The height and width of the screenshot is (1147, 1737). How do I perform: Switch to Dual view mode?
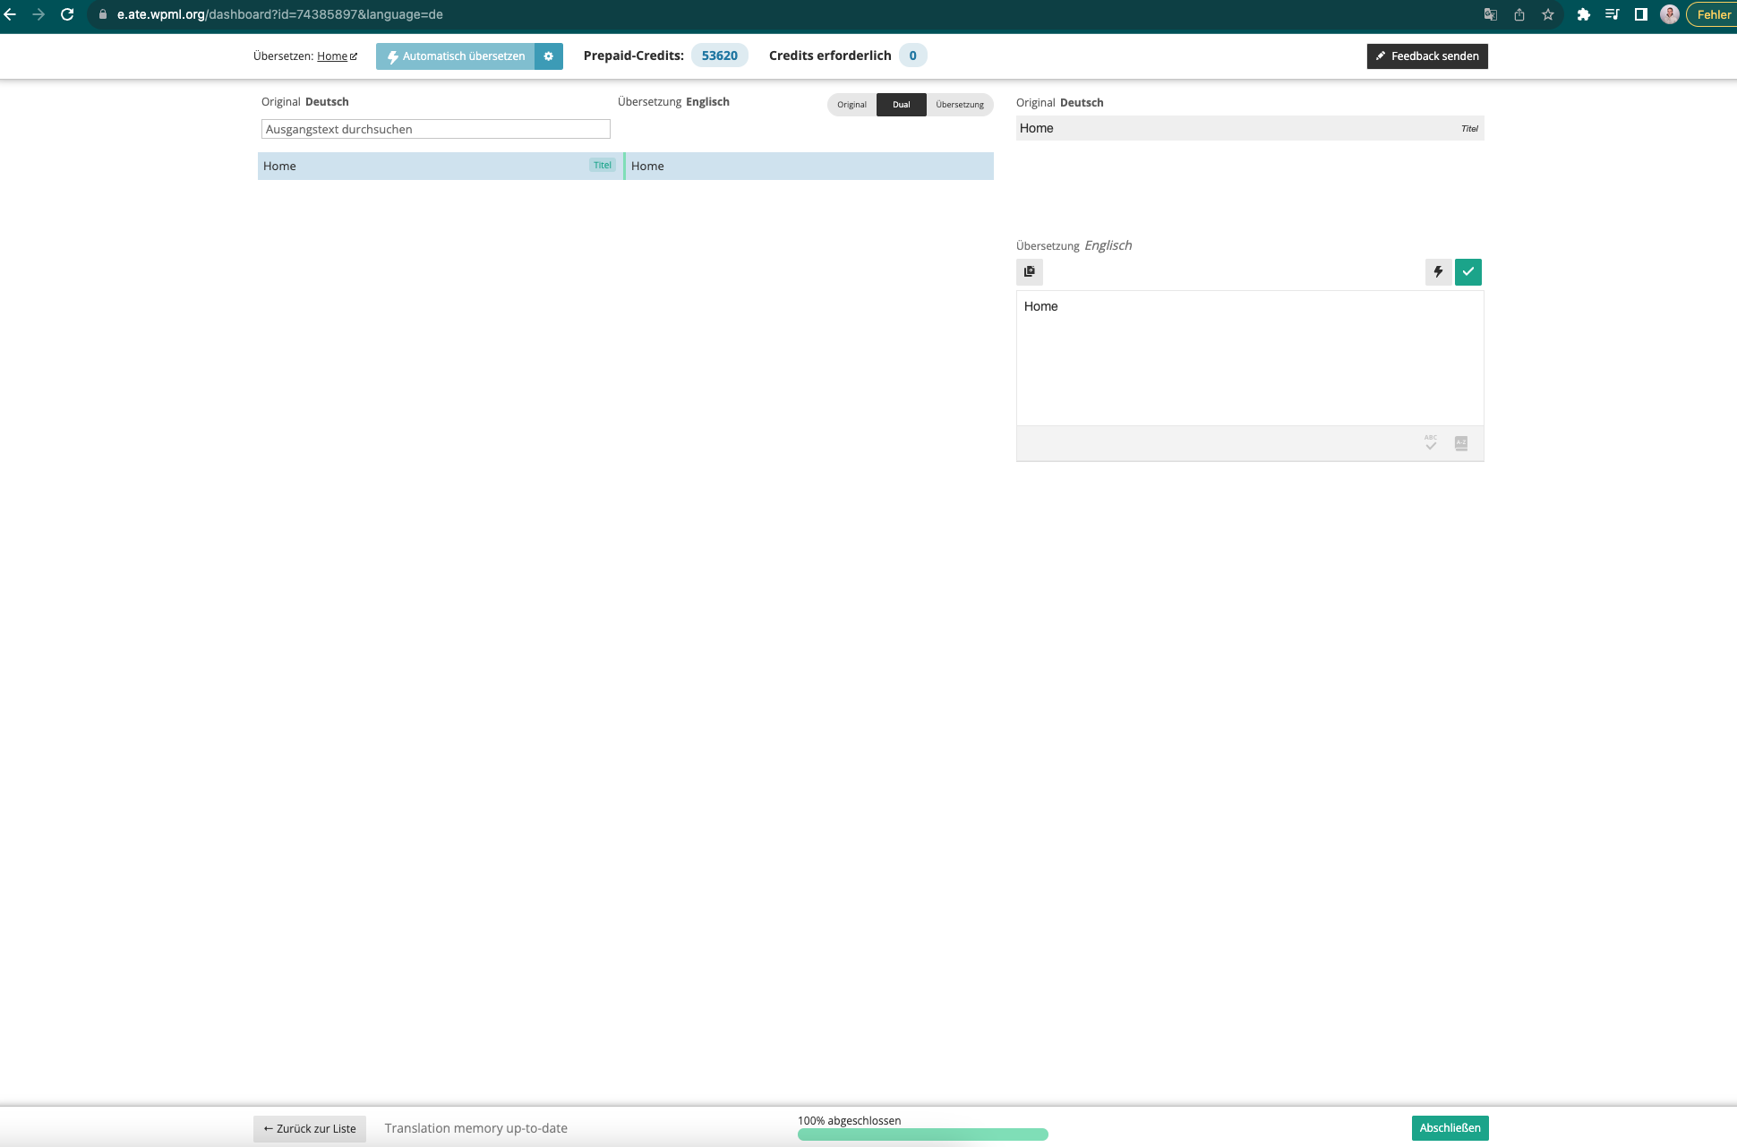902,105
